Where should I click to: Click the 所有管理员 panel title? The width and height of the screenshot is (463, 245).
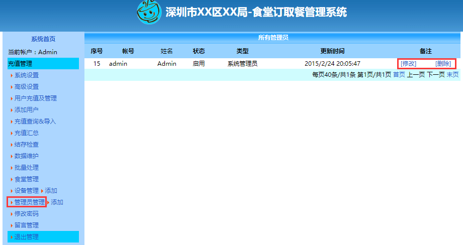(x=273, y=38)
